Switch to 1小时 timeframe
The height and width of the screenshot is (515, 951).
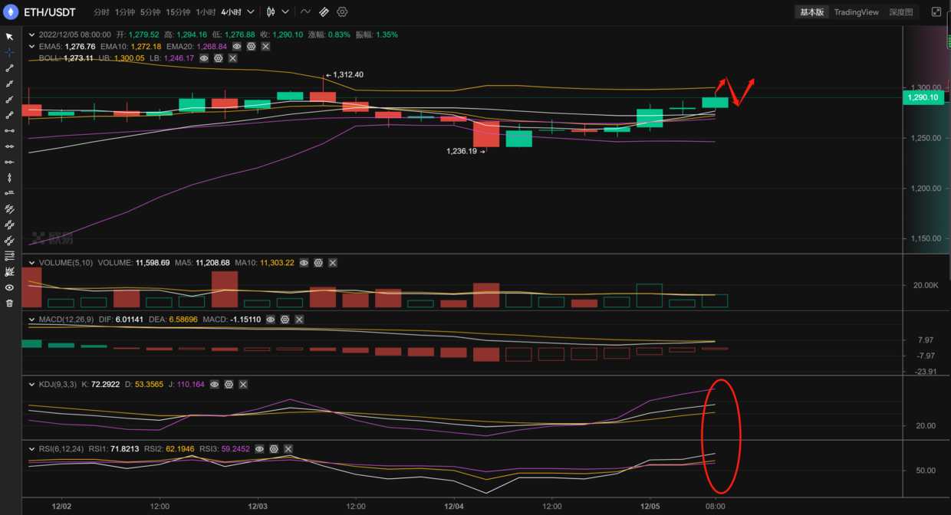click(x=206, y=12)
